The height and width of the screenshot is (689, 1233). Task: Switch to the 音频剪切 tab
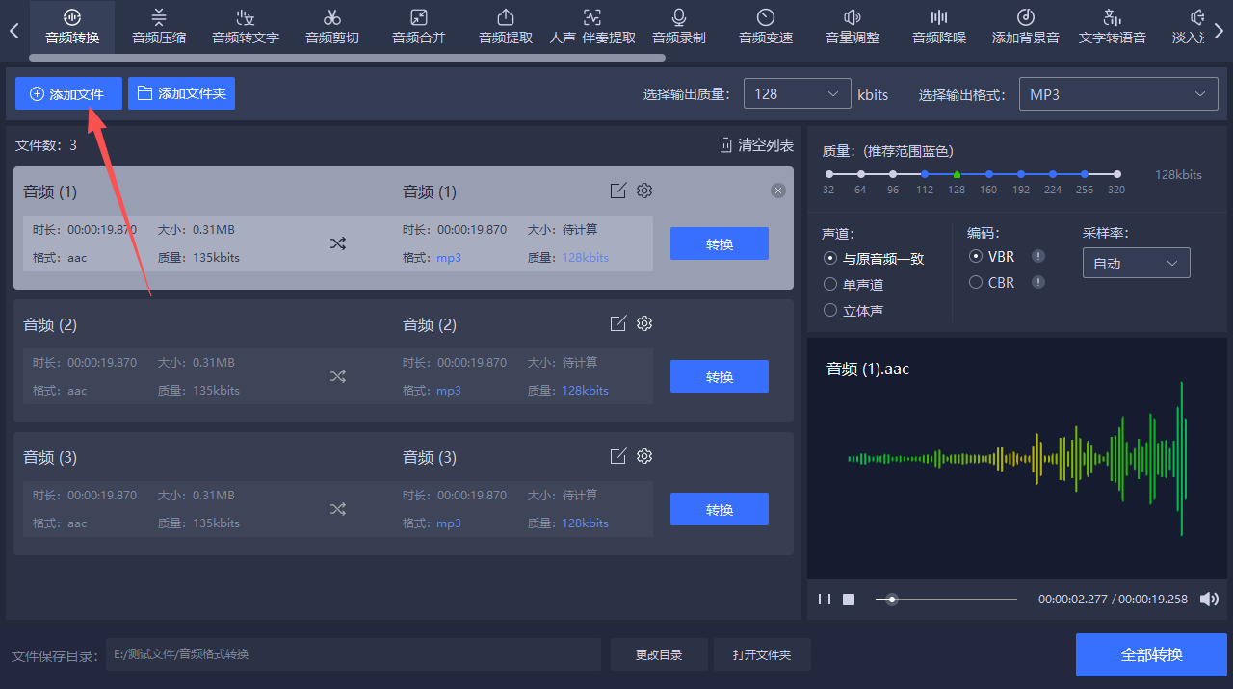pyautogui.click(x=332, y=27)
